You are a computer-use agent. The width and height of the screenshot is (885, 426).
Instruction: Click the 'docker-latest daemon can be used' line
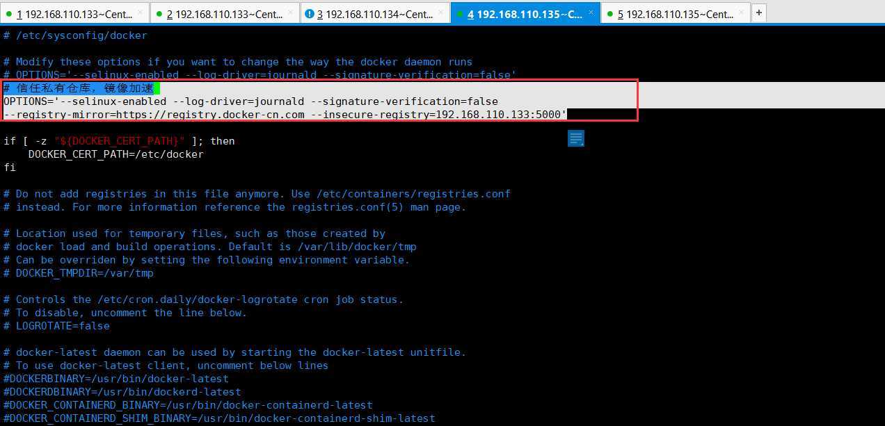(234, 352)
